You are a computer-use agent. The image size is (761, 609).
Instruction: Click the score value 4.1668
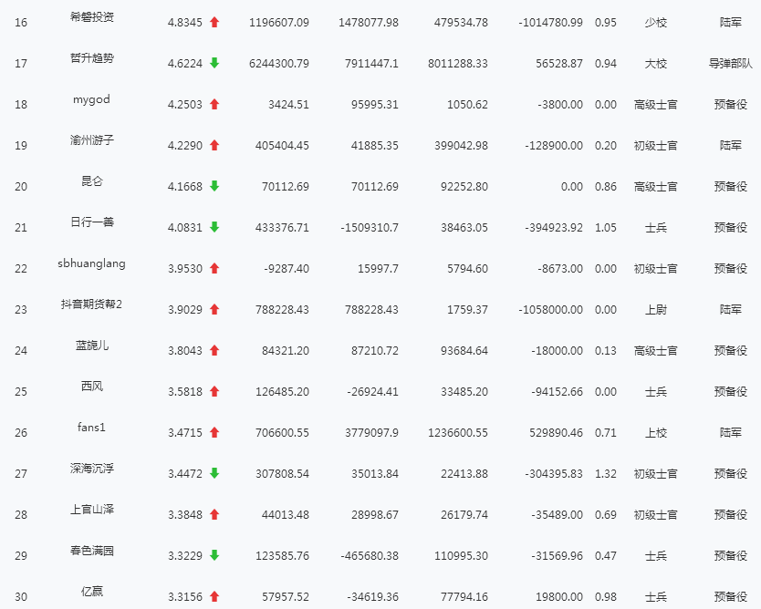[x=185, y=187]
